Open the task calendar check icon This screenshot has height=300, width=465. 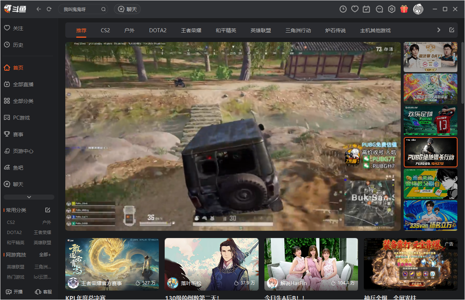tap(366, 9)
